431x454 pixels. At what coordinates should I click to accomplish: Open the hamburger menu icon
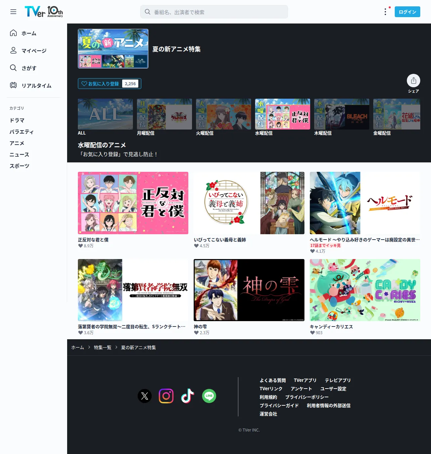(13, 12)
